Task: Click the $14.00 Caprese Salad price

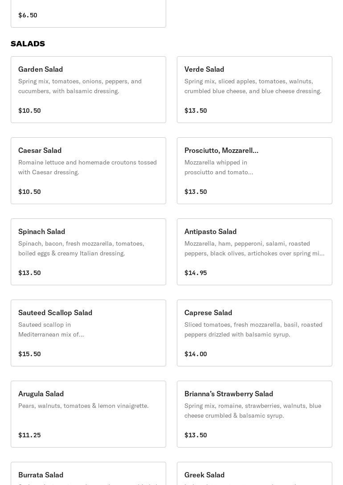Action: click(x=196, y=354)
